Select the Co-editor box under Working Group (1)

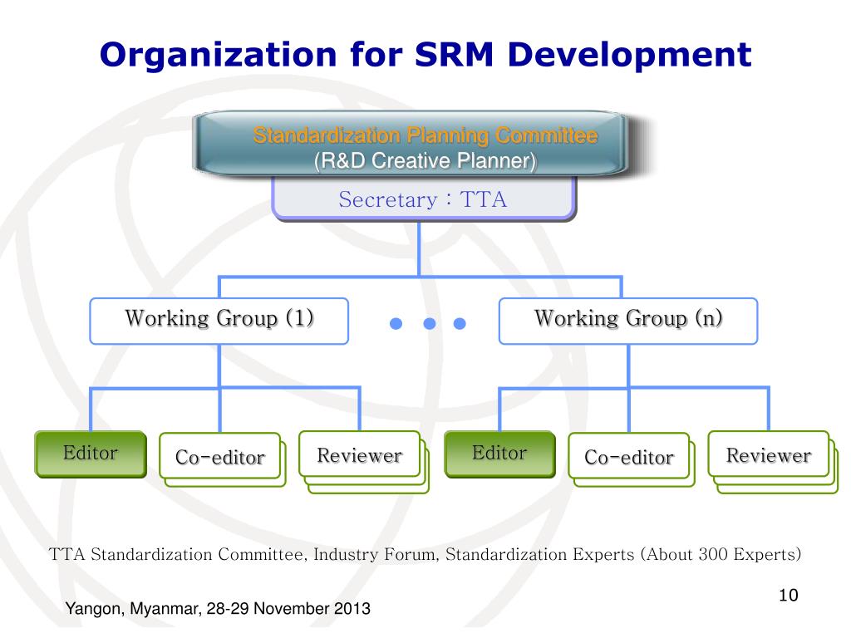coord(219,456)
